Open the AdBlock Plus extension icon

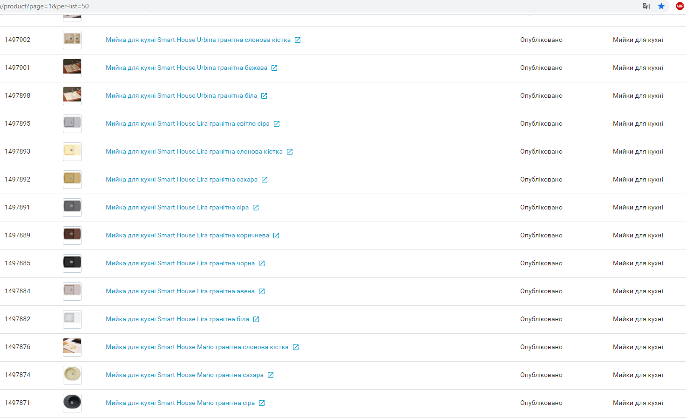pyautogui.click(x=680, y=6)
